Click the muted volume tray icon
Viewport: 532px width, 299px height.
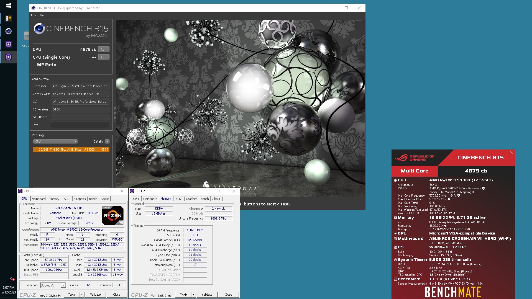(12, 279)
